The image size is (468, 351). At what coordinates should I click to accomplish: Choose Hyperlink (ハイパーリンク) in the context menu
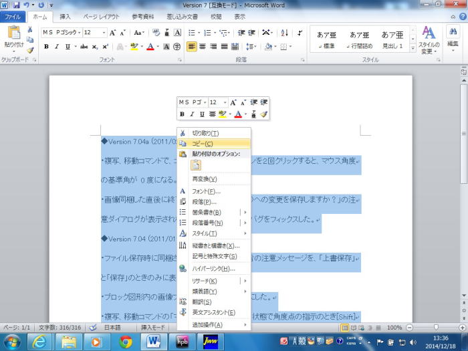(x=214, y=269)
